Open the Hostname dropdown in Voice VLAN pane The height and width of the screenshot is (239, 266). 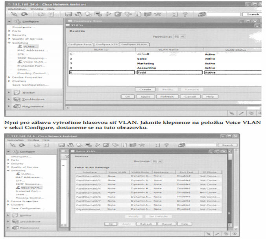tap(157, 161)
